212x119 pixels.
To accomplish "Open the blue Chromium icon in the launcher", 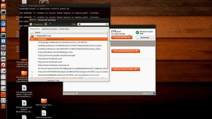I will (3, 24).
